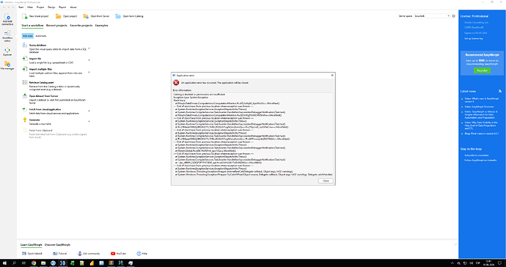This screenshot has height=267, width=506.
Task: Open the Explorer sidebar icon
Action: (7, 51)
